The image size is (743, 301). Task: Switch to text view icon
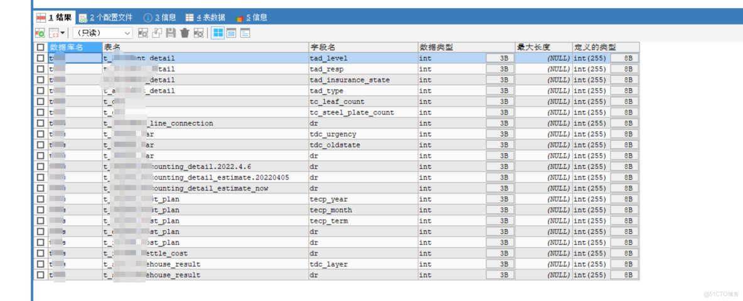click(x=245, y=33)
